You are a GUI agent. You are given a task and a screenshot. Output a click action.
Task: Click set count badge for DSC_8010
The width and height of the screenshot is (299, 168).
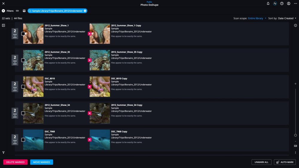pyautogui.click(x=15, y=87)
